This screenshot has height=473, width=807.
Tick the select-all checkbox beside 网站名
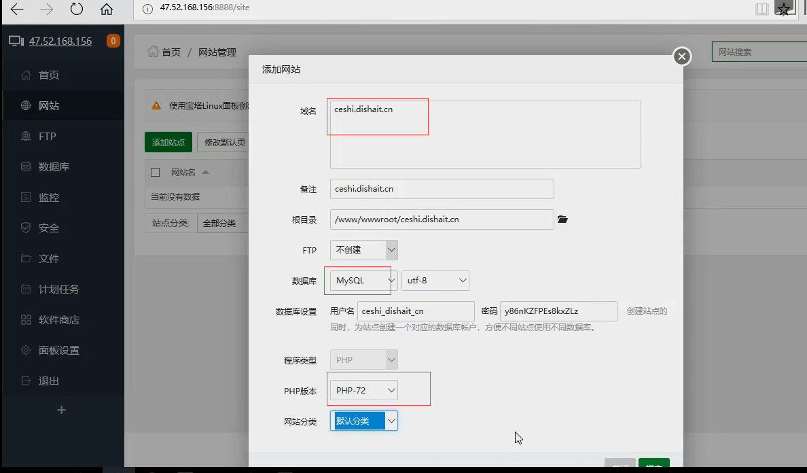(x=155, y=172)
